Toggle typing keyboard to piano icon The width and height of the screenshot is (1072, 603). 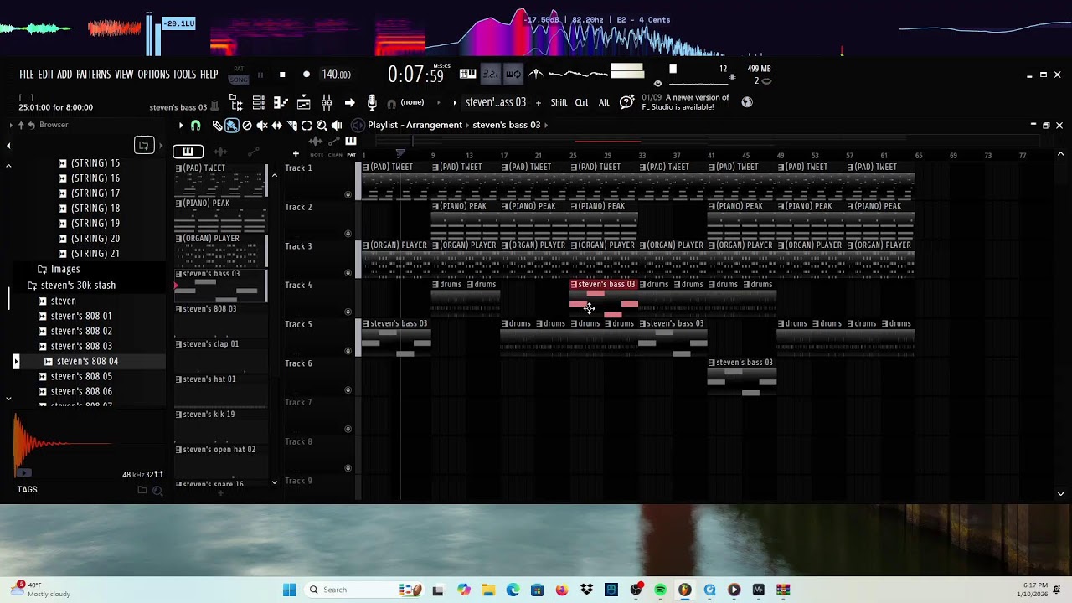tap(468, 74)
